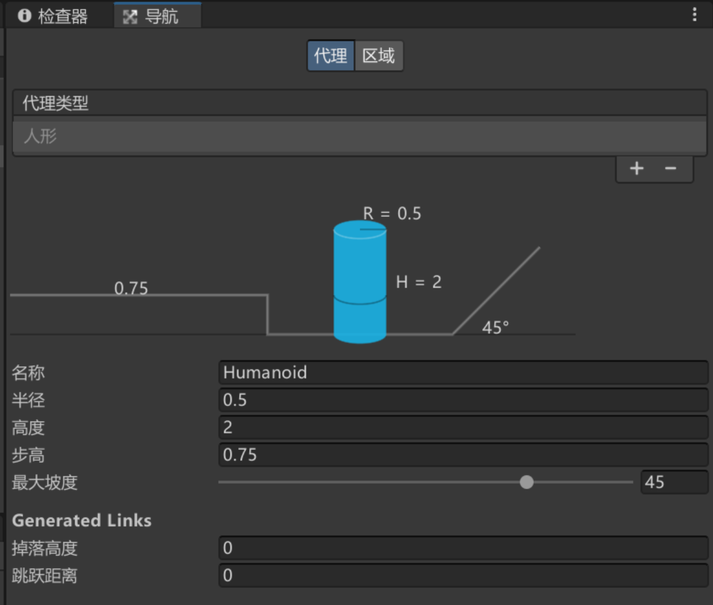Click the 掉落高度 input field
The image size is (713, 605).
point(463,548)
